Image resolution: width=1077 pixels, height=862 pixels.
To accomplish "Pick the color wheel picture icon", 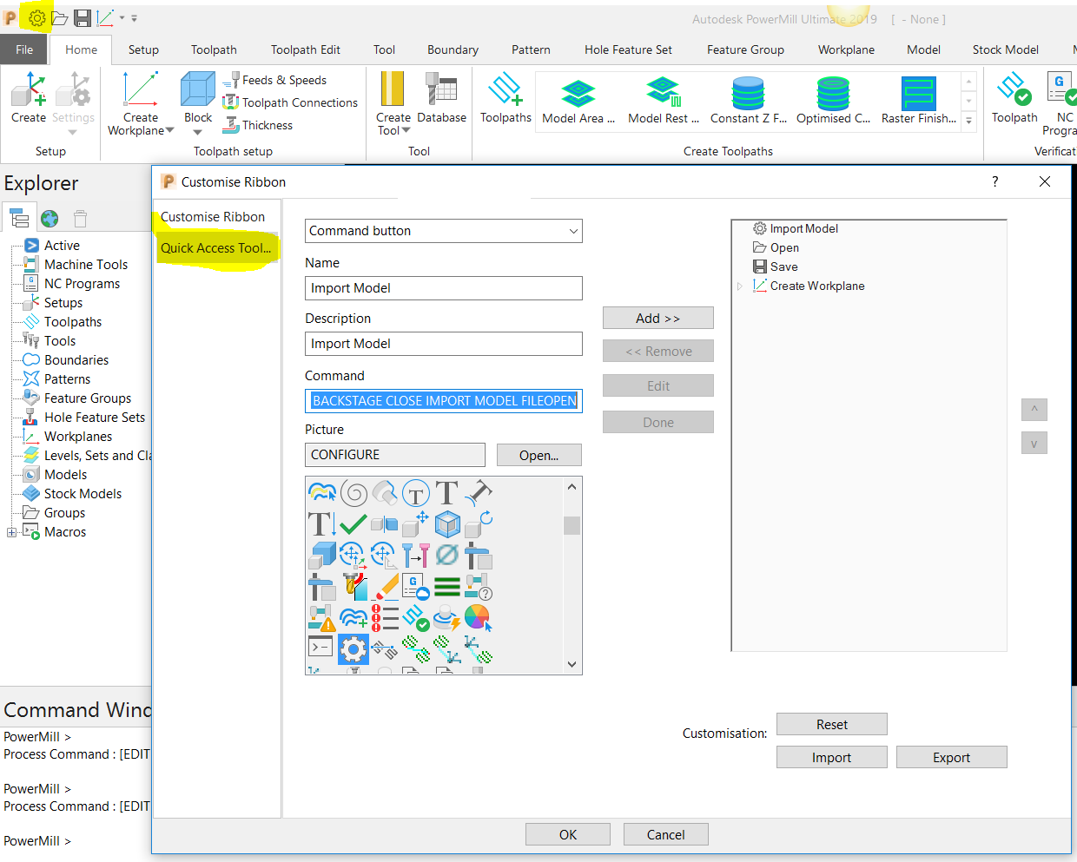I will pyautogui.click(x=478, y=618).
